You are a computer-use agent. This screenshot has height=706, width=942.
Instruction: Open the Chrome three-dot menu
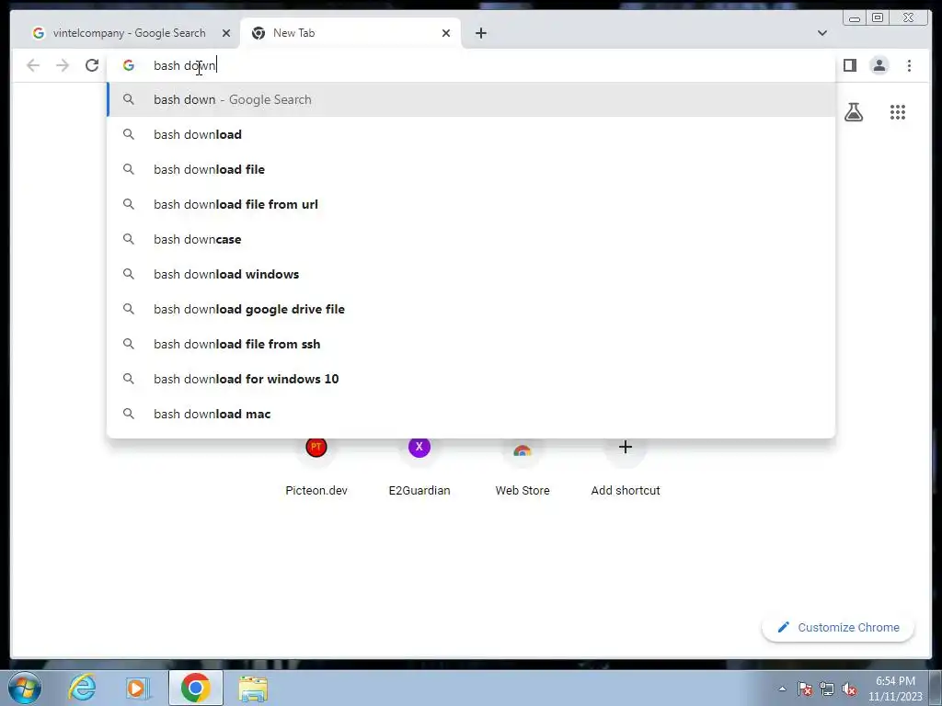[909, 65]
